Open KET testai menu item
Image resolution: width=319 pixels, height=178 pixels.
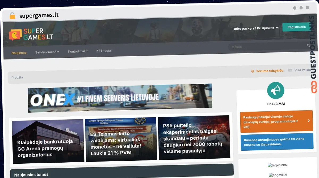click(x=104, y=50)
